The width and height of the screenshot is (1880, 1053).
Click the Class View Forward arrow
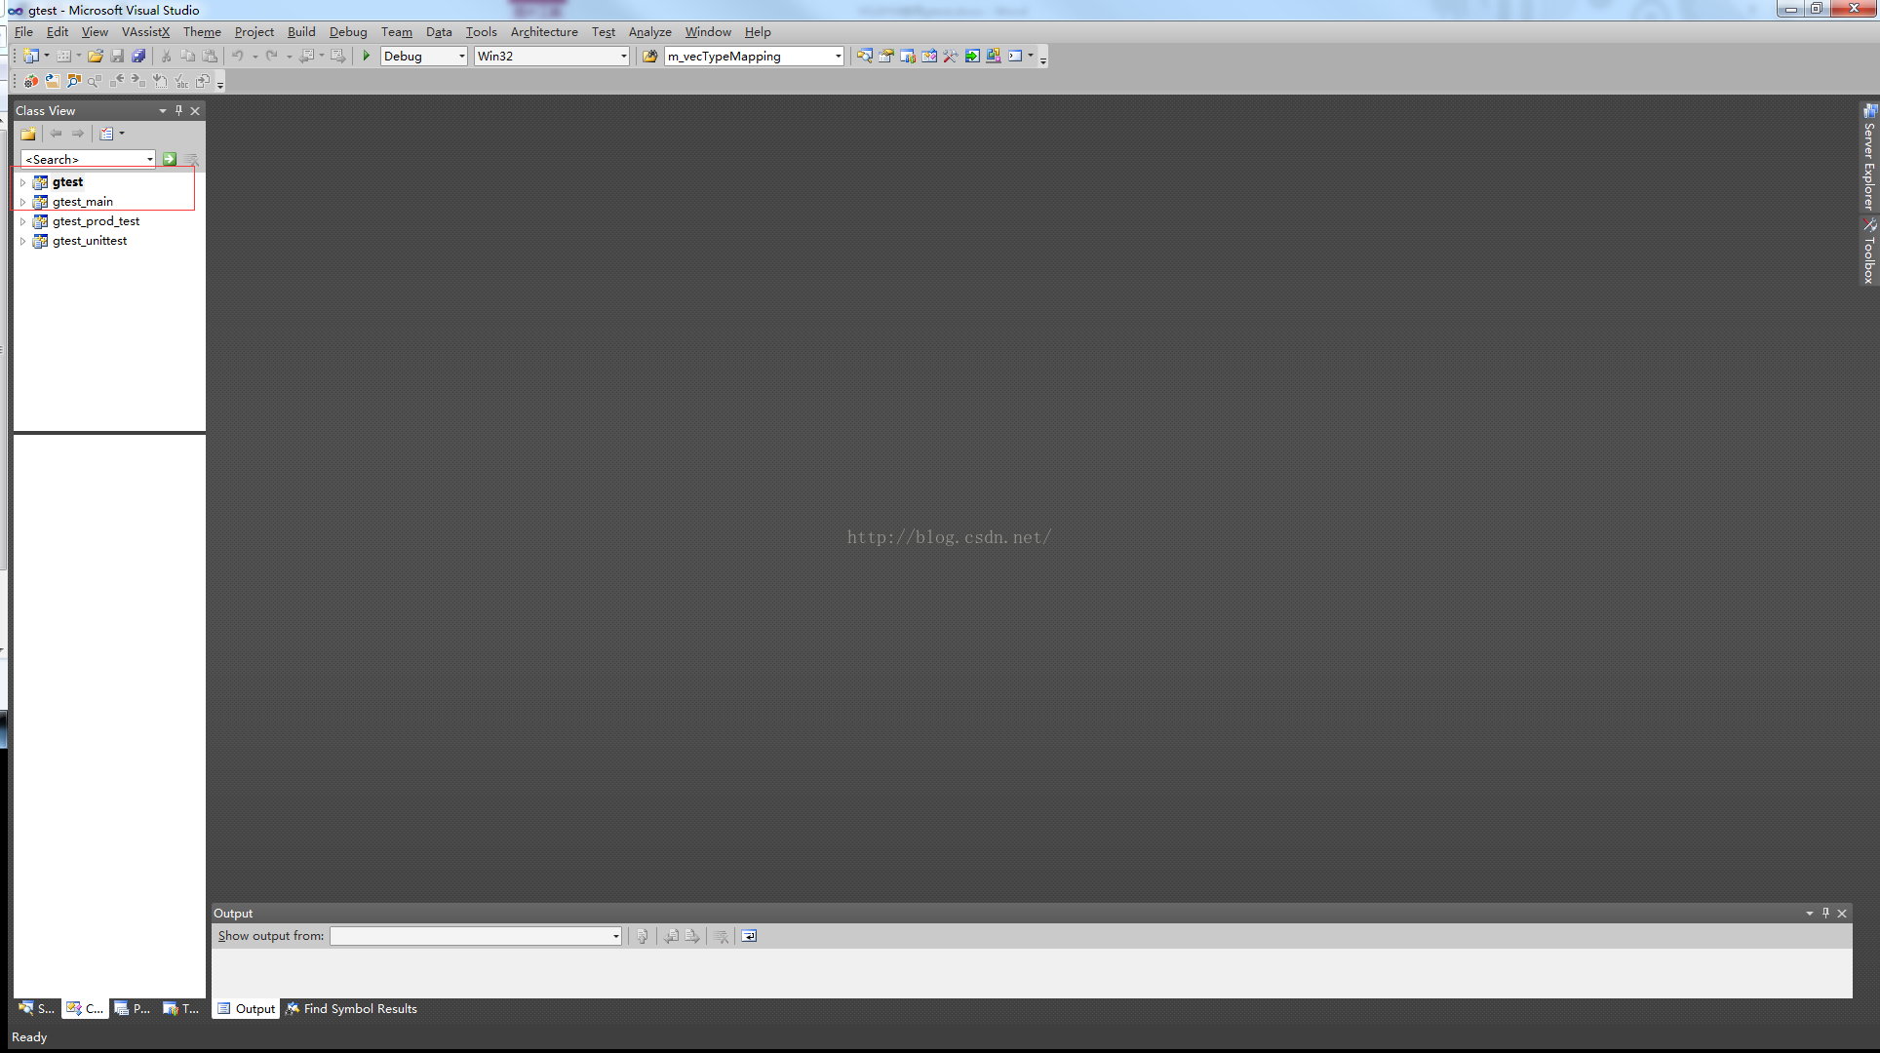78,135
